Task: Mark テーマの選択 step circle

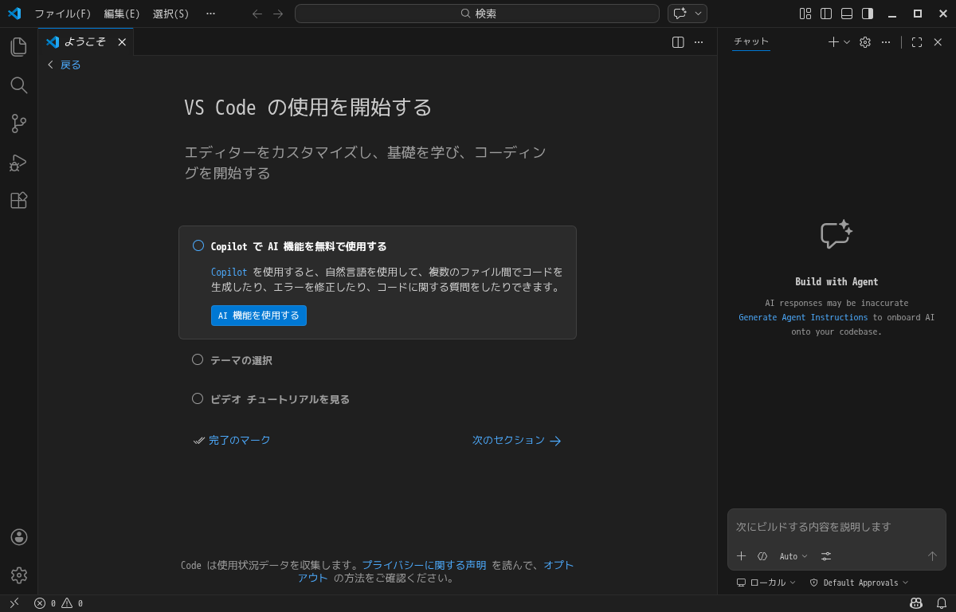Action: tap(198, 359)
